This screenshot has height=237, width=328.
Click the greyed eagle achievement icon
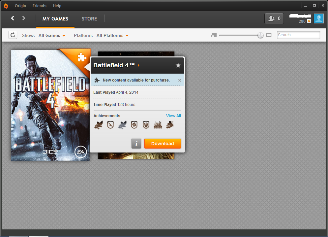pos(122,125)
